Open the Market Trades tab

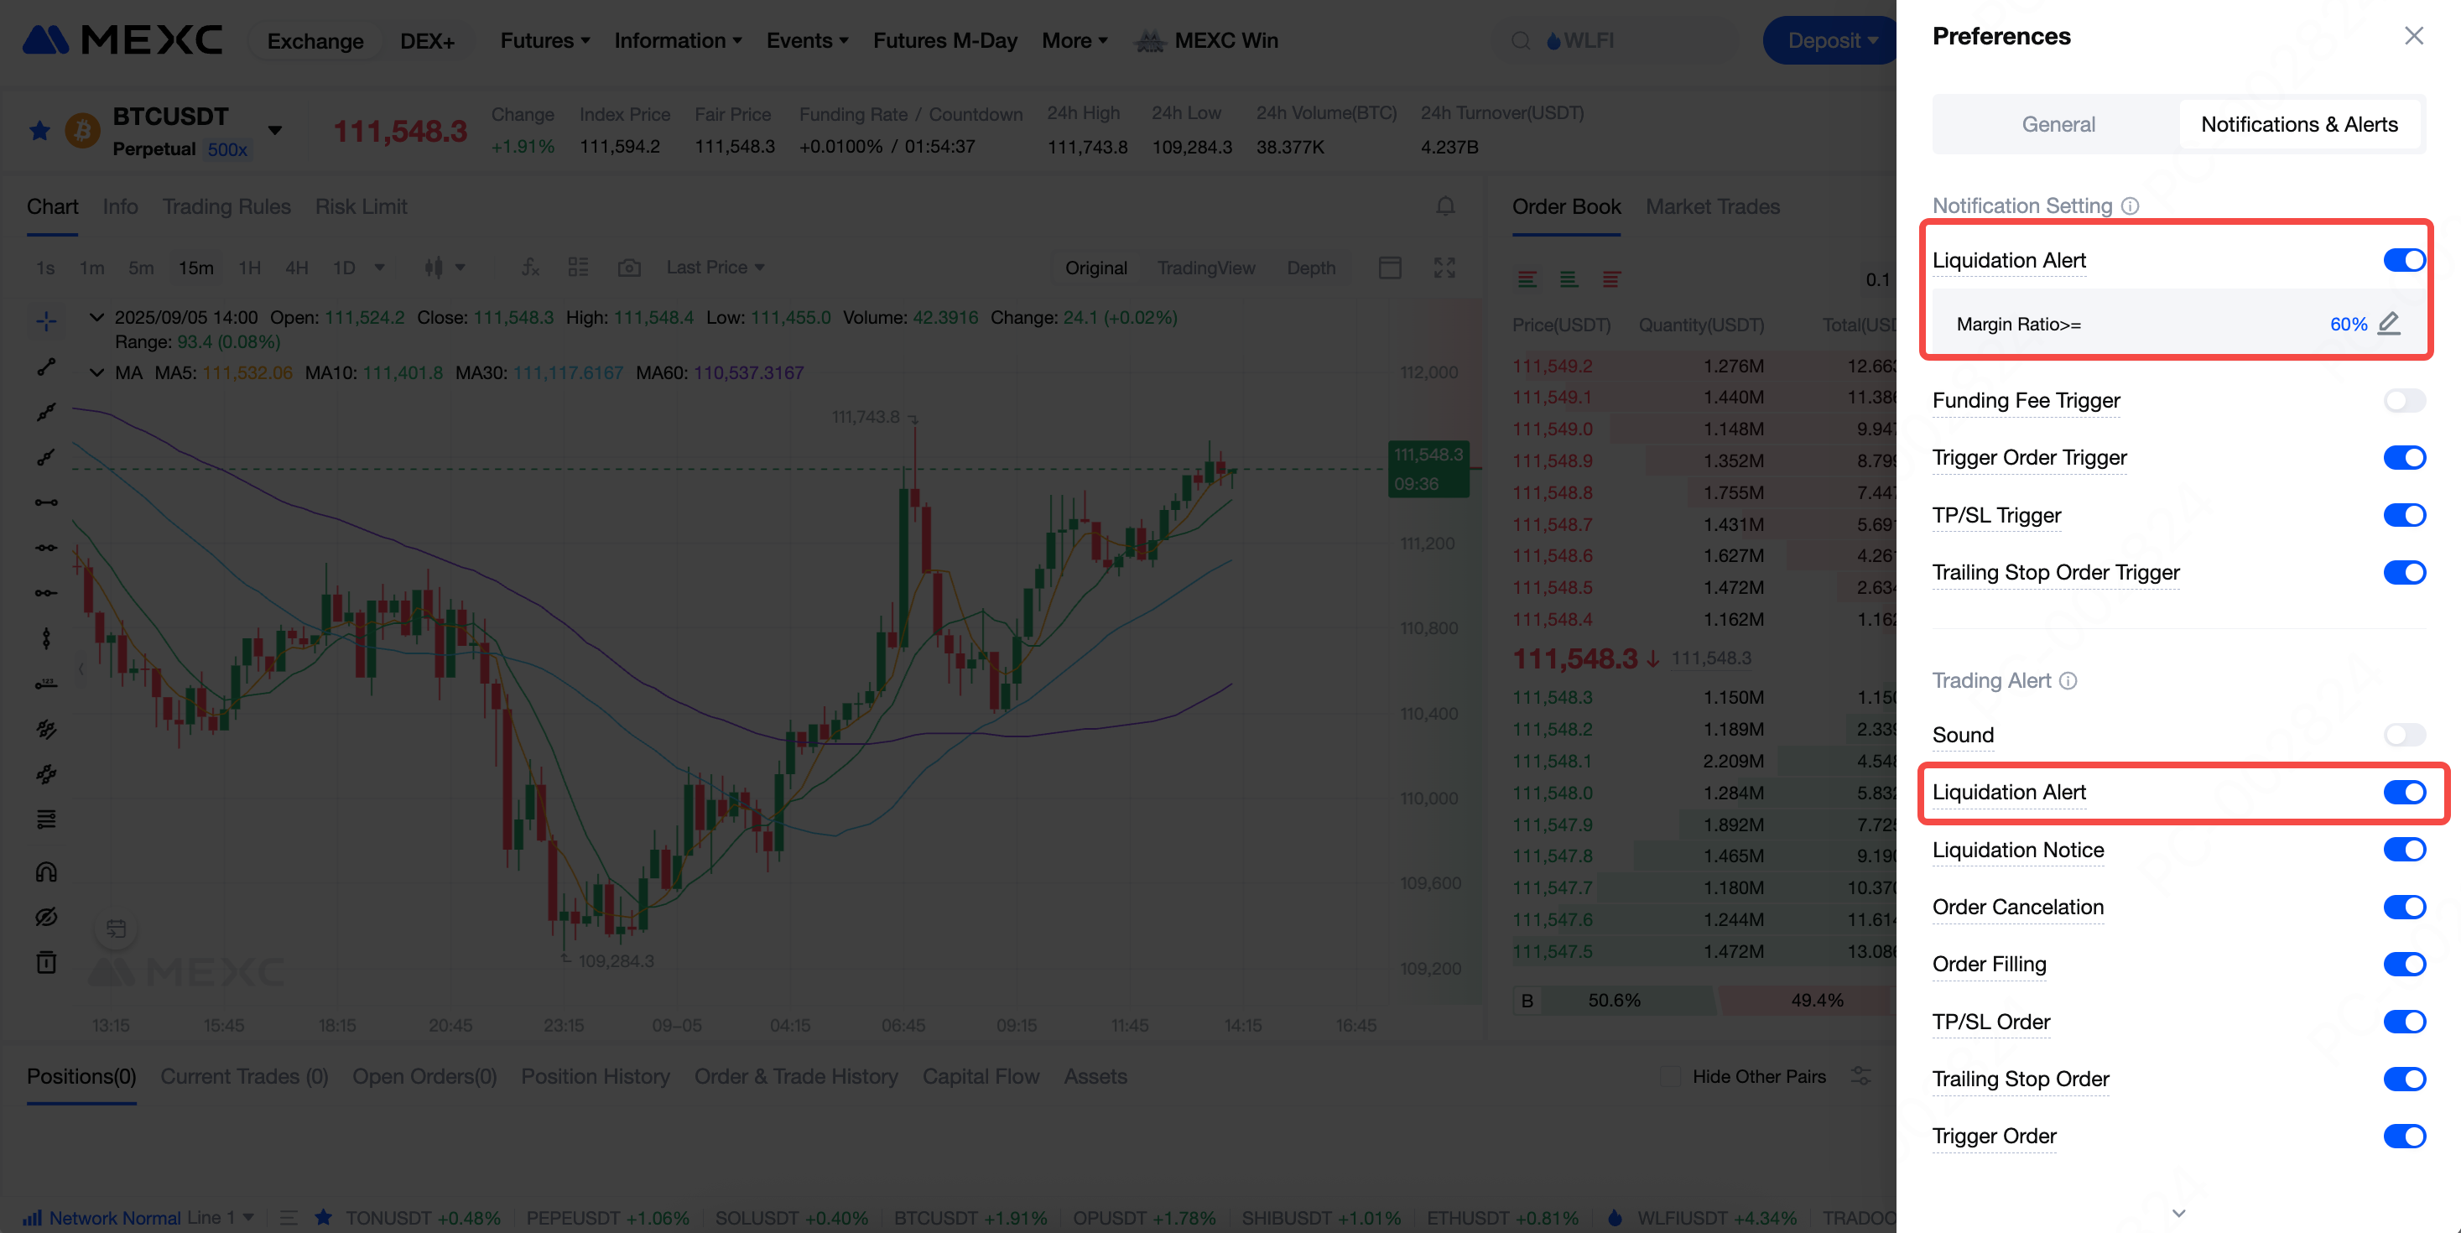pos(1712,206)
